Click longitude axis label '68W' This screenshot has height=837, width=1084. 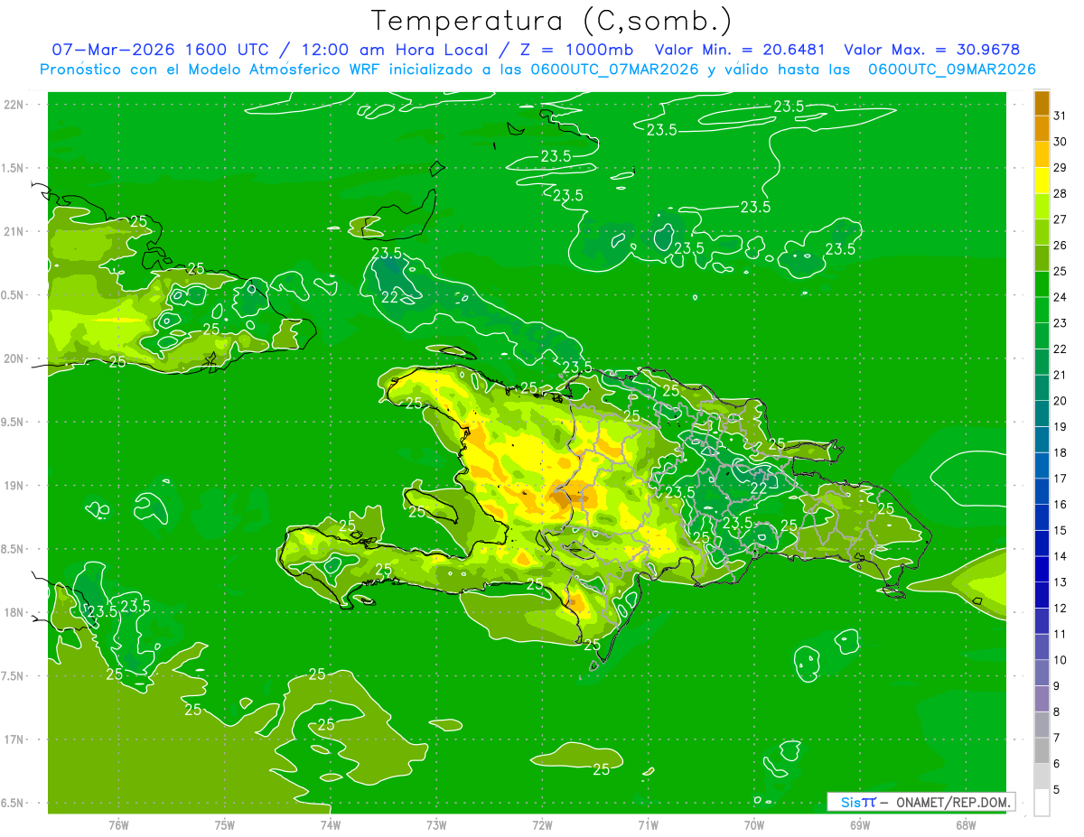(x=966, y=825)
